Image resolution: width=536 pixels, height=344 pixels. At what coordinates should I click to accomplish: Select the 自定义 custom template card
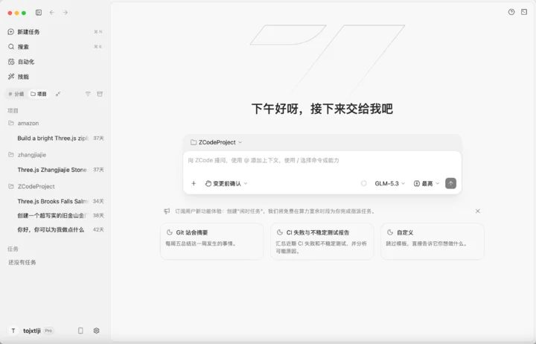(x=433, y=241)
